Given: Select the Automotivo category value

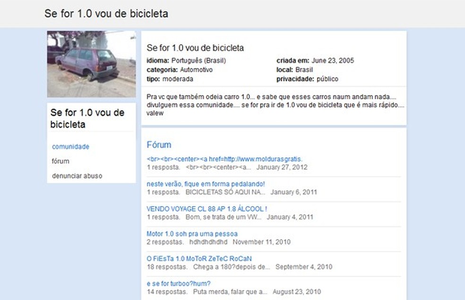Looking at the screenshot, I should [196, 69].
